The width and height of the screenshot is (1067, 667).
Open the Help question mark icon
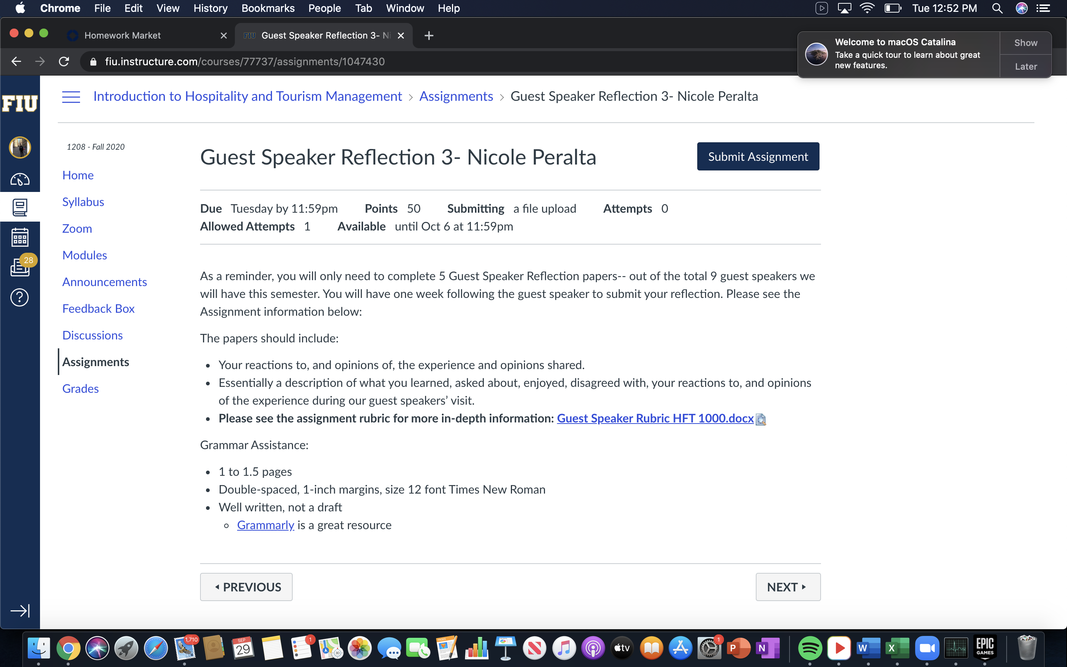click(x=20, y=297)
